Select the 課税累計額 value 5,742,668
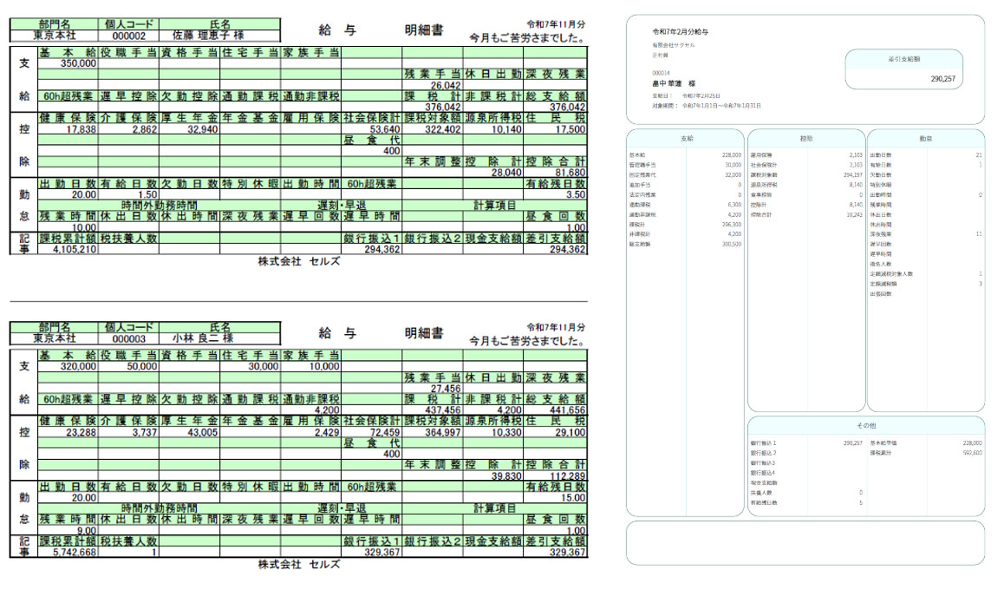Image resolution: width=1004 pixels, height=590 pixels. point(68,552)
